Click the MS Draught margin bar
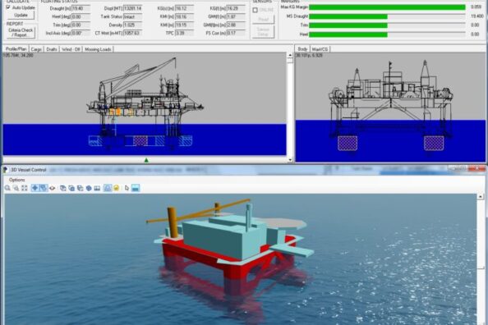The height and width of the screenshot is (325, 488). (x=387, y=16)
